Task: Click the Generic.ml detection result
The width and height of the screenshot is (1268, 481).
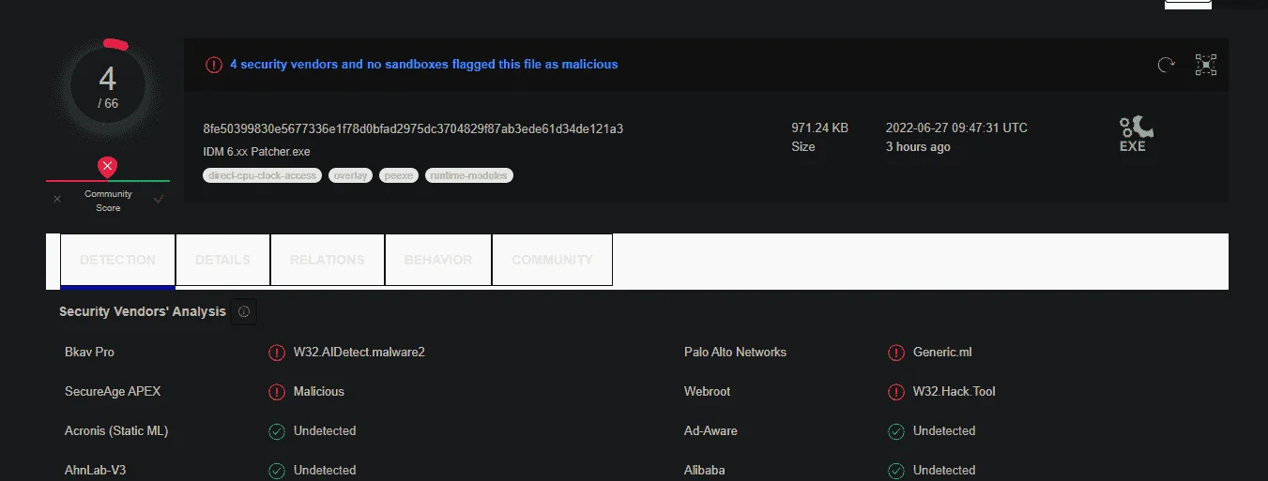Action: pos(942,353)
